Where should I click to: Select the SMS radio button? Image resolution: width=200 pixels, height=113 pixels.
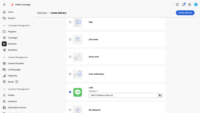click(x=70, y=22)
